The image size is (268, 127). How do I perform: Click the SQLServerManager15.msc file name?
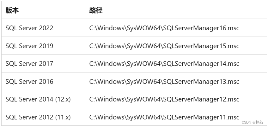coord(201,46)
